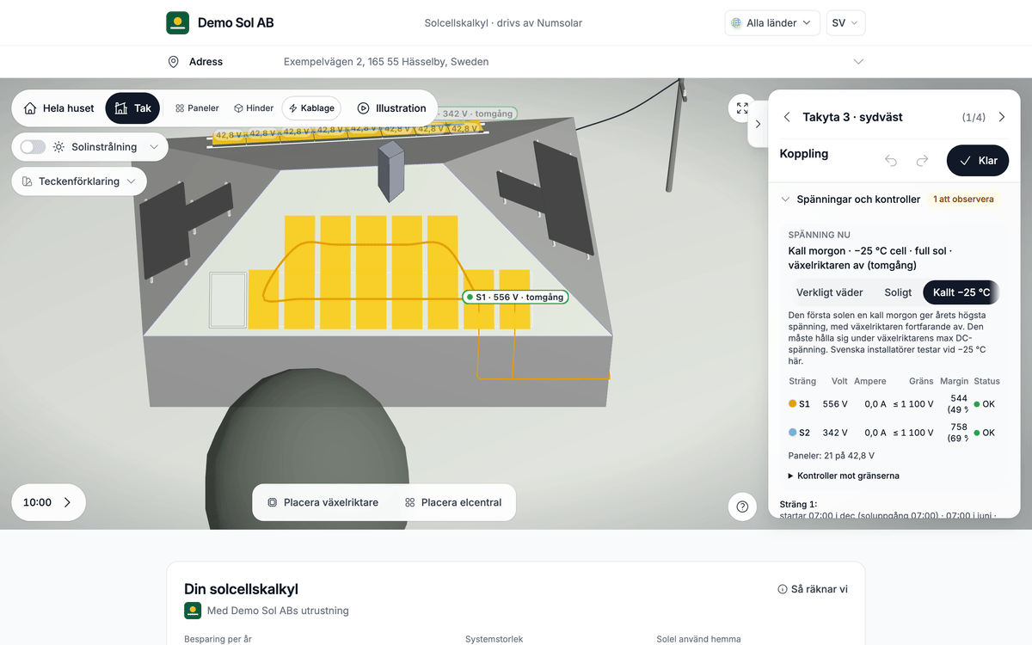Open Så räknar vi info link
The image size is (1032, 645).
click(813, 589)
